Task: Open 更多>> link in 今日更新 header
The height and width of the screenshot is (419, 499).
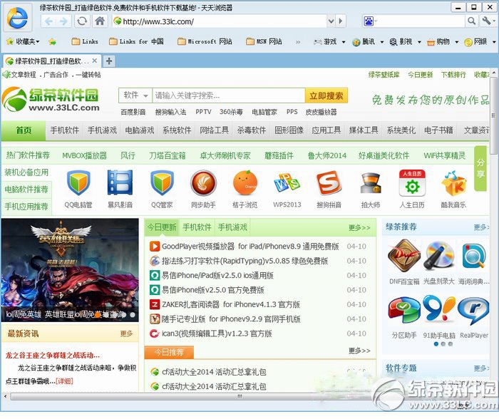Action: [x=359, y=228]
